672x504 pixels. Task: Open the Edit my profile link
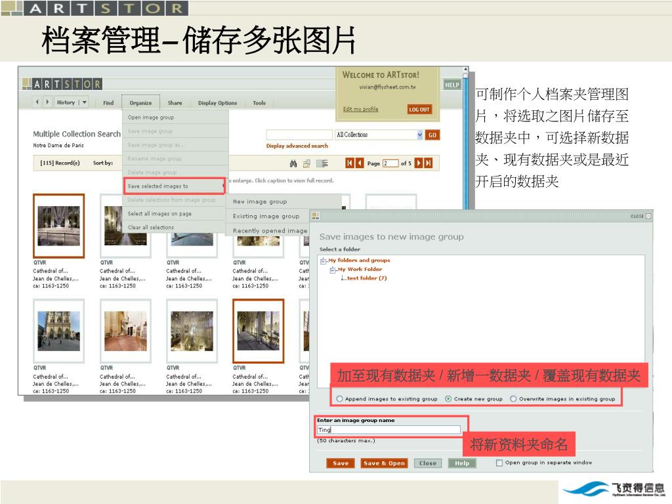coord(360,109)
